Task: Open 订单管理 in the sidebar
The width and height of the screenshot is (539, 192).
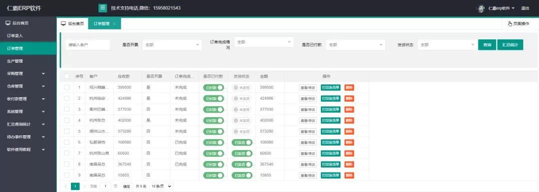Action: (x=28, y=48)
